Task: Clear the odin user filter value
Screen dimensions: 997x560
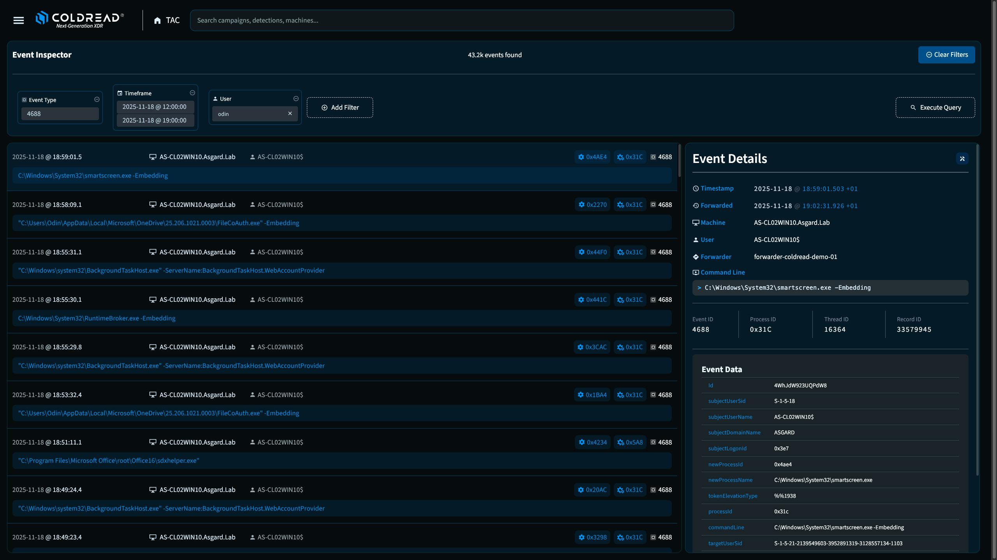Action: 290,114
